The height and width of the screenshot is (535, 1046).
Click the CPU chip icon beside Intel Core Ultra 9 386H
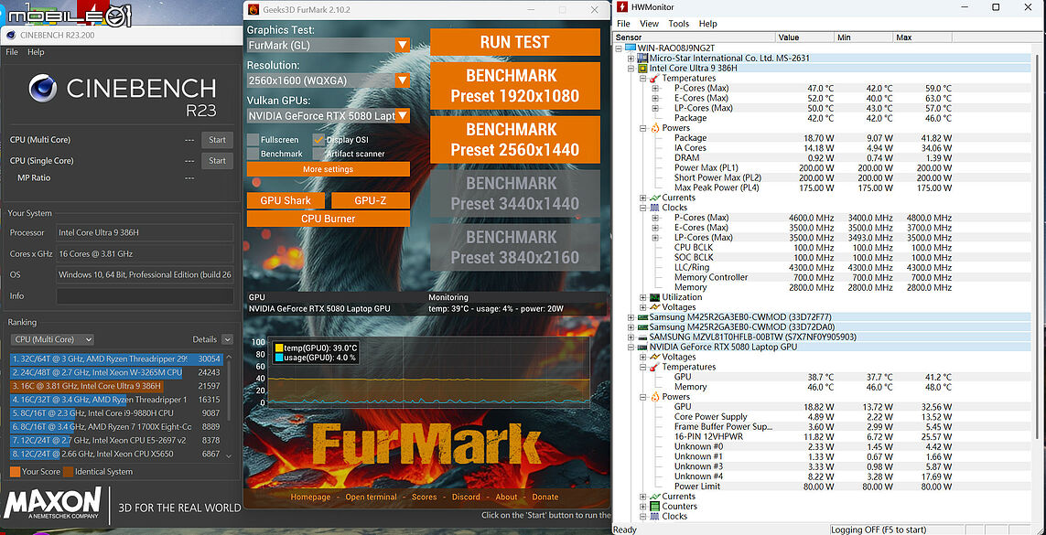tap(643, 68)
